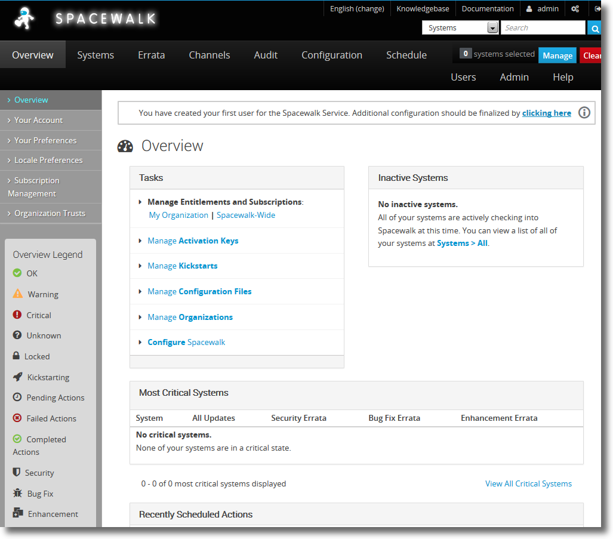Click the Enhancement legend icon
This screenshot has height=539, width=613.
click(18, 512)
